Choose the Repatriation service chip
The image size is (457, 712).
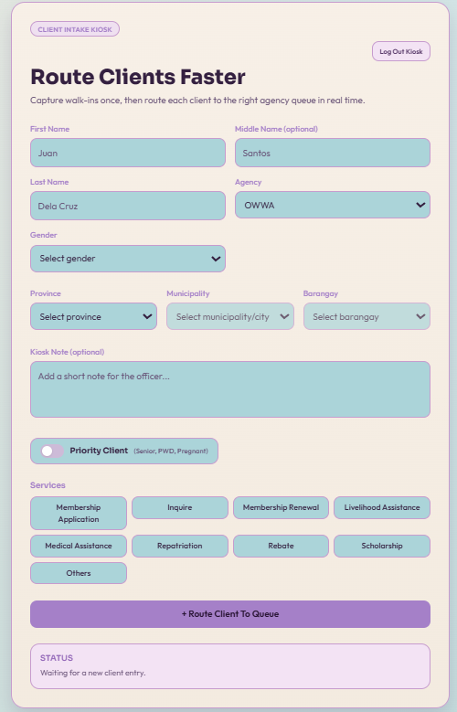click(x=180, y=546)
